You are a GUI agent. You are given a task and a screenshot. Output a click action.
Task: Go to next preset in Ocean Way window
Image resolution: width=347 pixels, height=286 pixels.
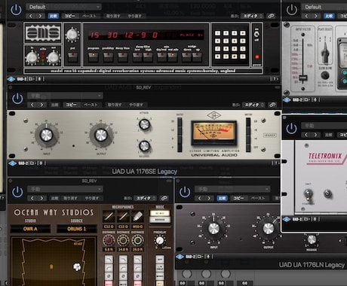(41, 198)
